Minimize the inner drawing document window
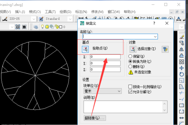The image size is (188, 125). point(171,12)
